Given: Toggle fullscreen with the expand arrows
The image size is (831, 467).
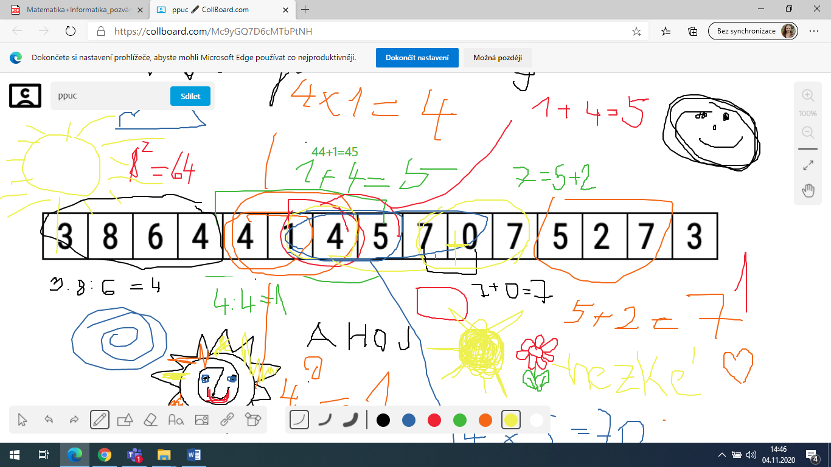Looking at the screenshot, I should click(808, 165).
